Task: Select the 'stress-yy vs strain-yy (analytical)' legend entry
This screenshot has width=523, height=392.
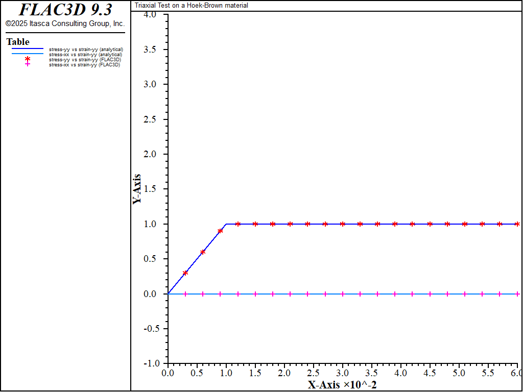Action: [x=86, y=49]
